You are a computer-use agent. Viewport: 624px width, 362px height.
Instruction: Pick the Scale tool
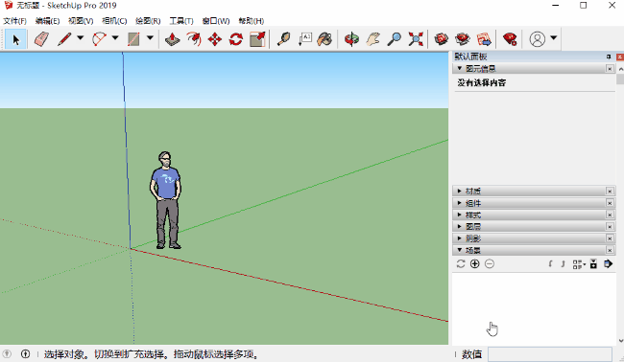[257, 39]
